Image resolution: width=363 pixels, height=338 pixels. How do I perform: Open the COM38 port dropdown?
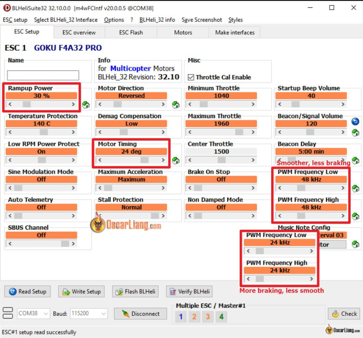(x=45, y=314)
